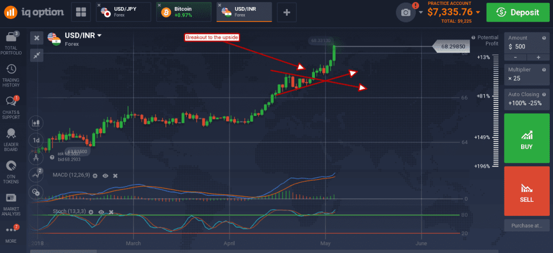Change the 1d timeframe

[x=36, y=140]
